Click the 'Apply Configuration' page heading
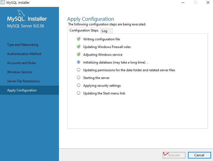The height and width of the screenshot is (161, 213). tap(91, 19)
